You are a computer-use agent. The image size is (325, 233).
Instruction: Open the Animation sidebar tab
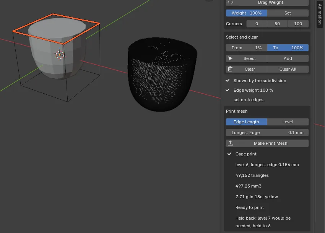click(320, 14)
